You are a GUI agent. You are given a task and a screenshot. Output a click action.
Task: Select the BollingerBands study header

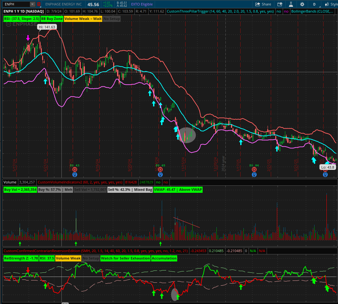pyautogui.click(x=312, y=11)
